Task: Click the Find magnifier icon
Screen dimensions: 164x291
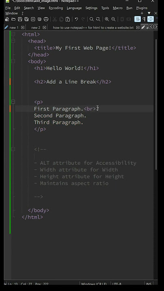Action: (92, 19)
